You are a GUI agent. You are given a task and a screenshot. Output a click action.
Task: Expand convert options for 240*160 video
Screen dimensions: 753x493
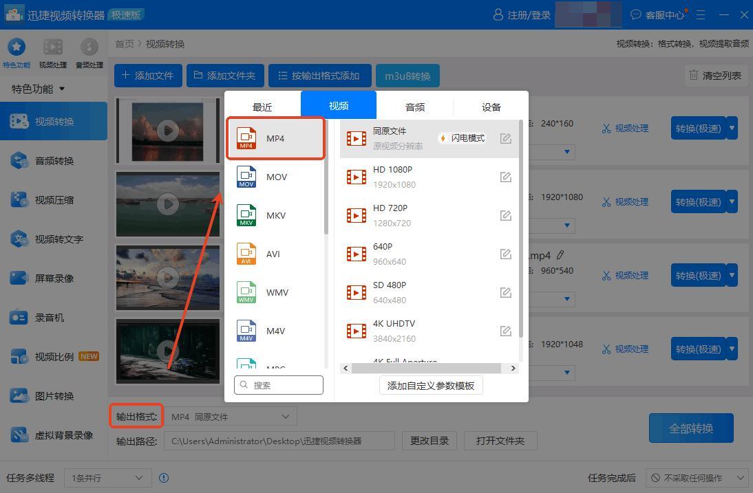coord(732,128)
